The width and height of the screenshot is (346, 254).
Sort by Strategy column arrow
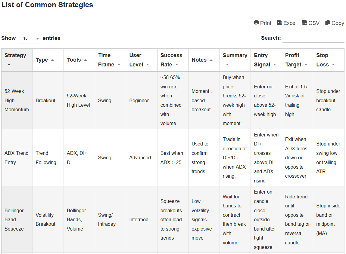click(9, 65)
